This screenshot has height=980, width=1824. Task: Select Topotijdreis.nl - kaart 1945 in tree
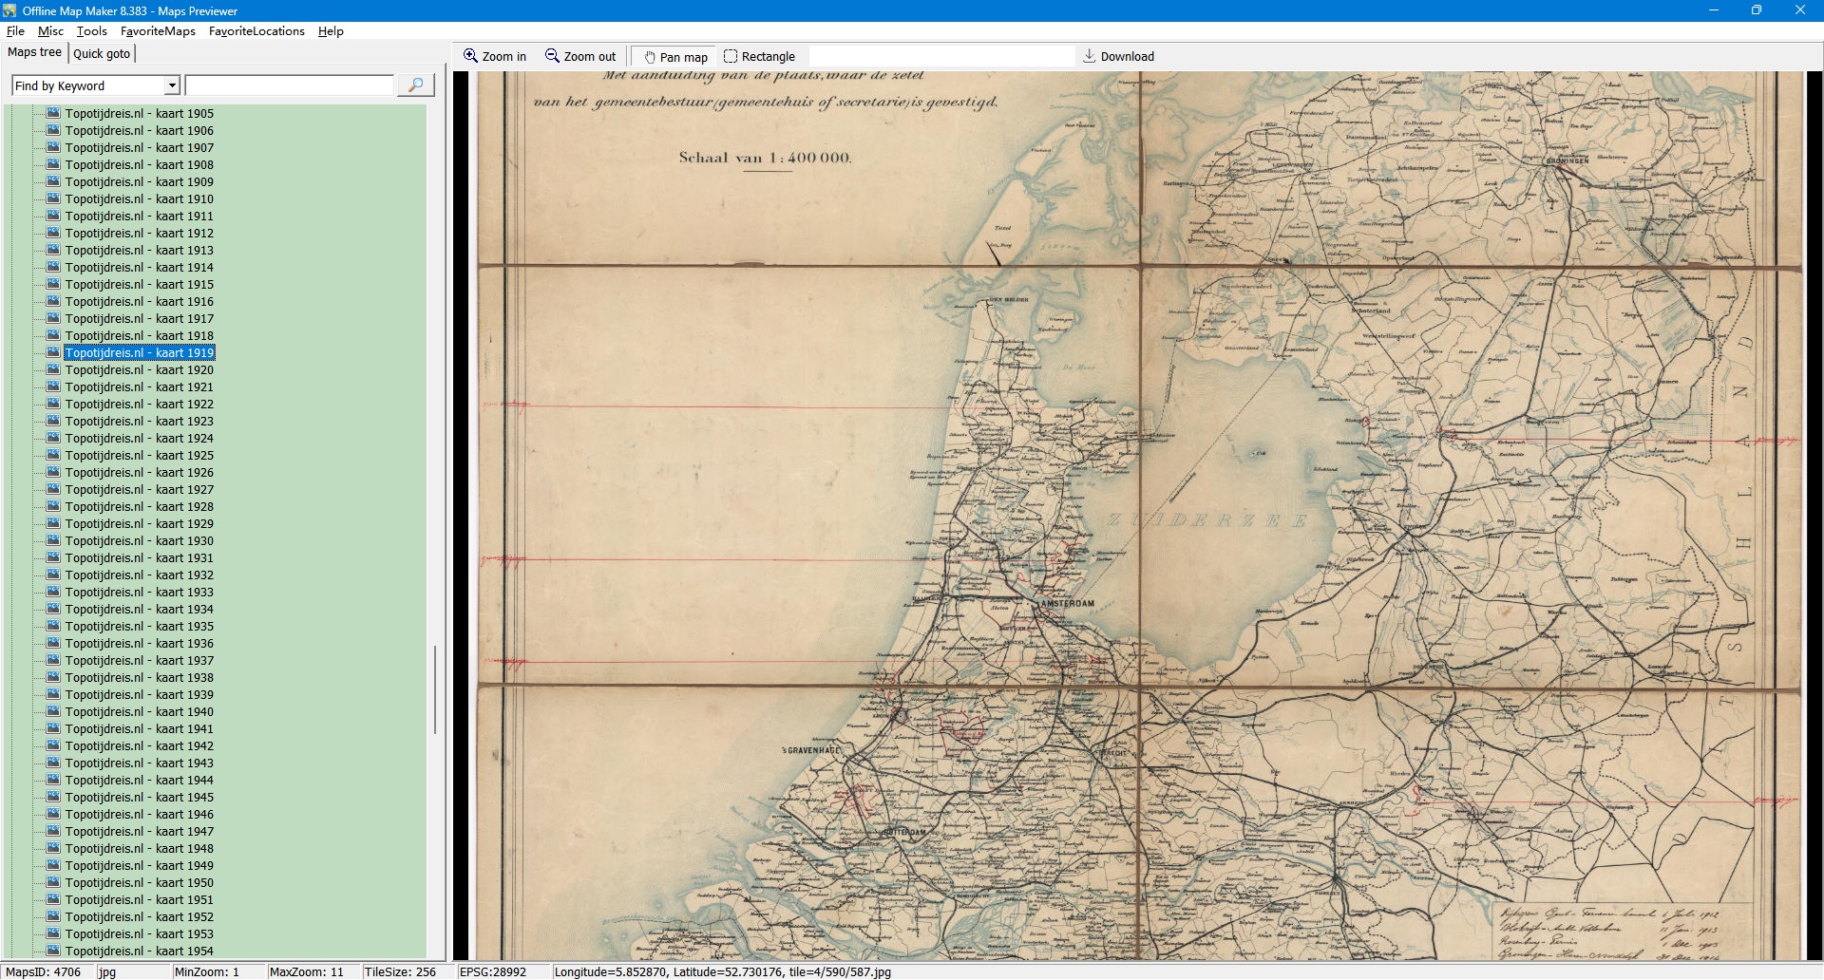(x=139, y=798)
